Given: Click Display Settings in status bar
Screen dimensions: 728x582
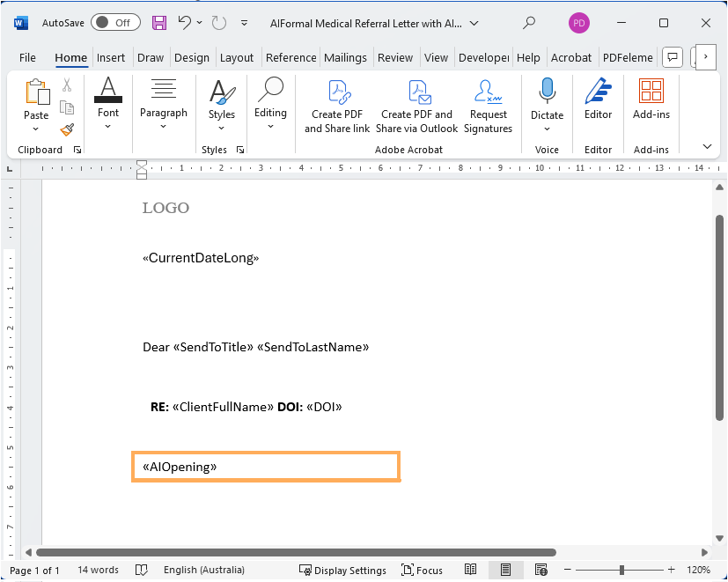Looking at the screenshot, I should click(x=342, y=570).
